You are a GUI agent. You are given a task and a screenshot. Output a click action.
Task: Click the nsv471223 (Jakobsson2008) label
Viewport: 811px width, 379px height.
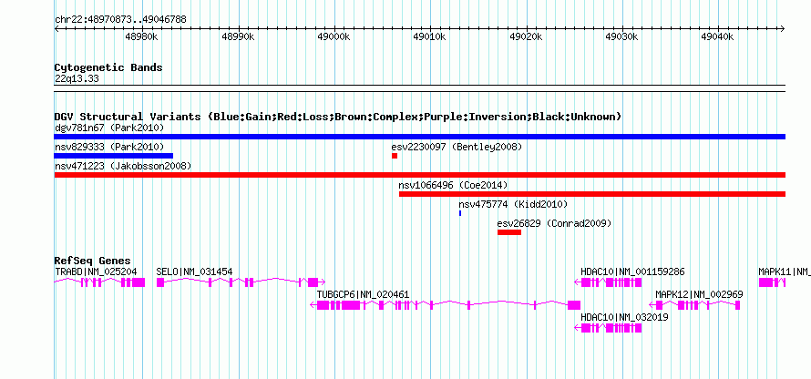[123, 166]
